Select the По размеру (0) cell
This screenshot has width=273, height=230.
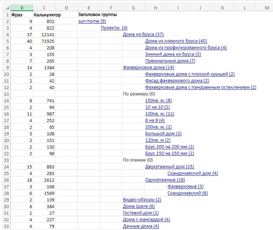[x=139, y=94]
